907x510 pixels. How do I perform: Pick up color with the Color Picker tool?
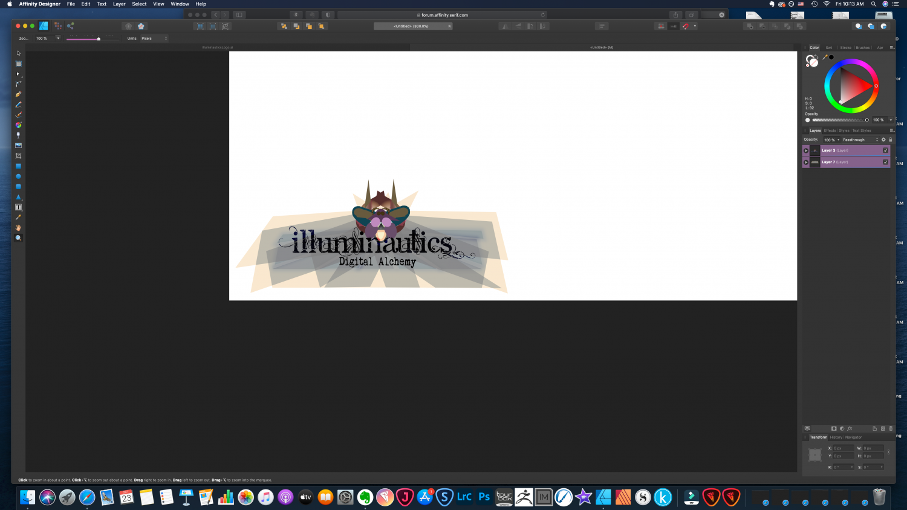18,218
